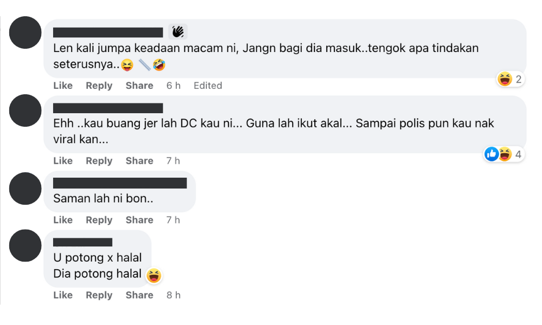Open first commenter's profile picture
This screenshot has height=325, width=542.
click(25, 32)
